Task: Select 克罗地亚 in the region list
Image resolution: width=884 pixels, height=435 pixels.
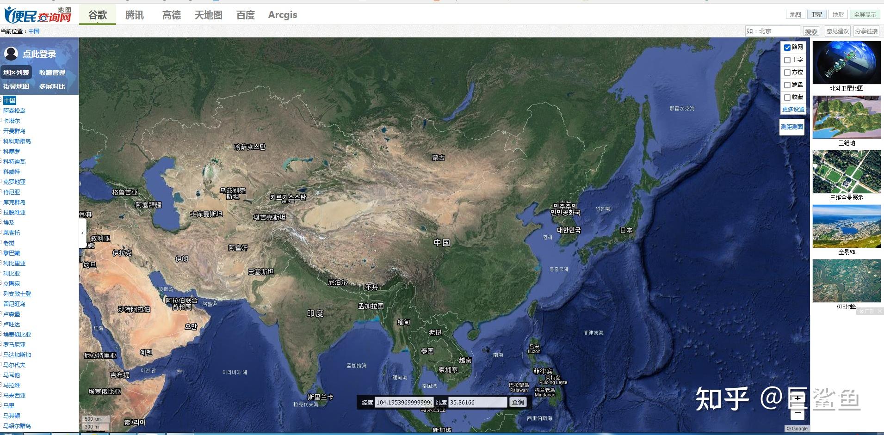Action: 14,182
